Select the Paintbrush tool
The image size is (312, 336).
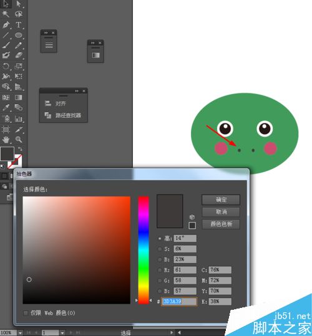tap(6, 46)
